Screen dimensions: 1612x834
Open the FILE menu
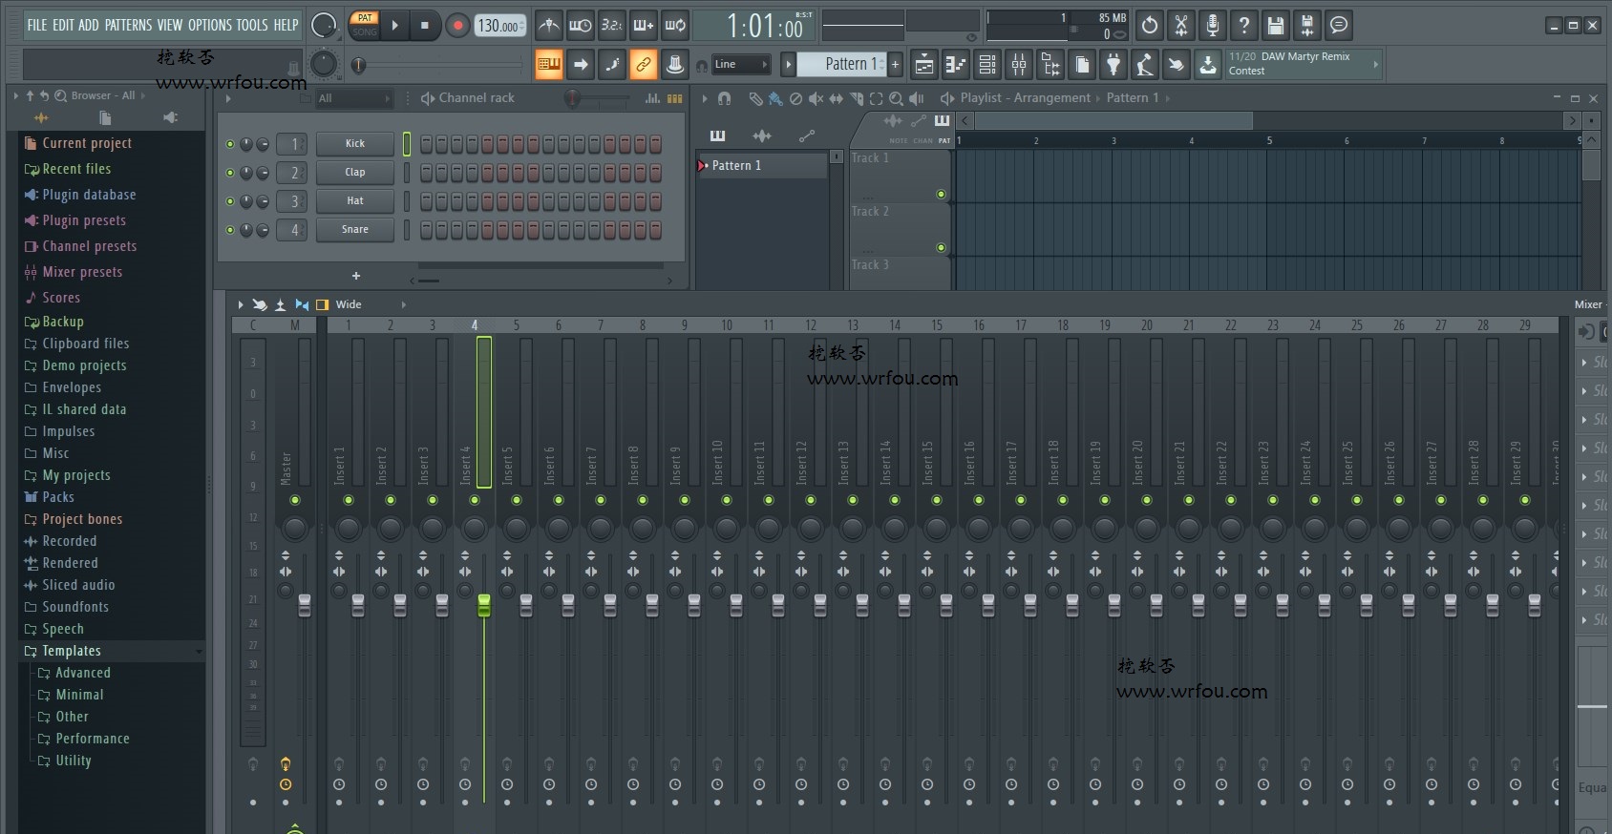[x=37, y=26]
